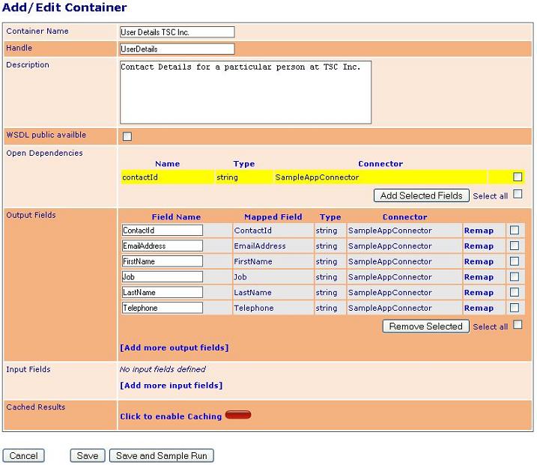Click the Add Selected Fields button
The width and height of the screenshot is (537, 465).
421,195
